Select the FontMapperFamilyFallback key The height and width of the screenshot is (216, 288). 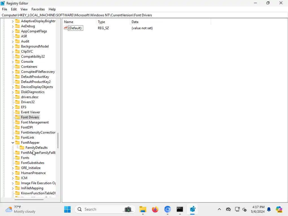click(x=38, y=153)
